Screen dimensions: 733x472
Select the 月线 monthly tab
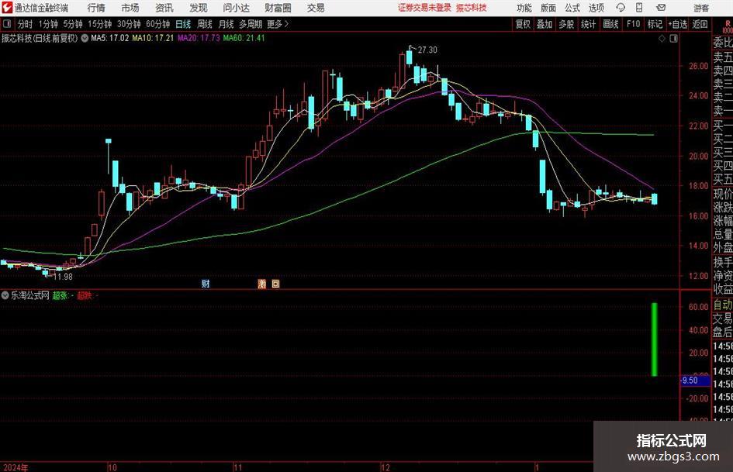[226, 24]
